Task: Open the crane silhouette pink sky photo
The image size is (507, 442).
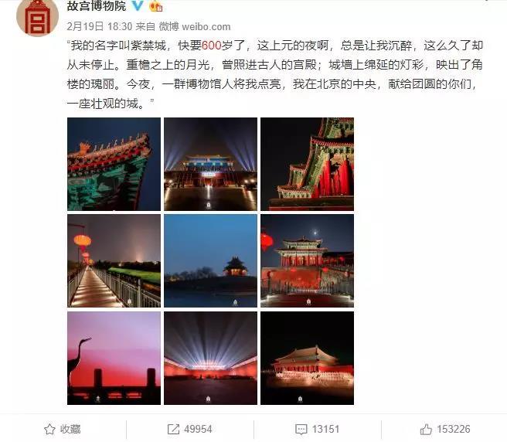Action: point(114,358)
